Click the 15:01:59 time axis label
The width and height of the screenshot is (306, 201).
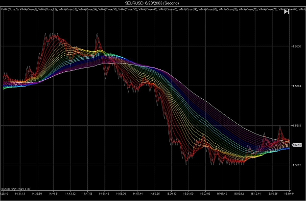188,194
